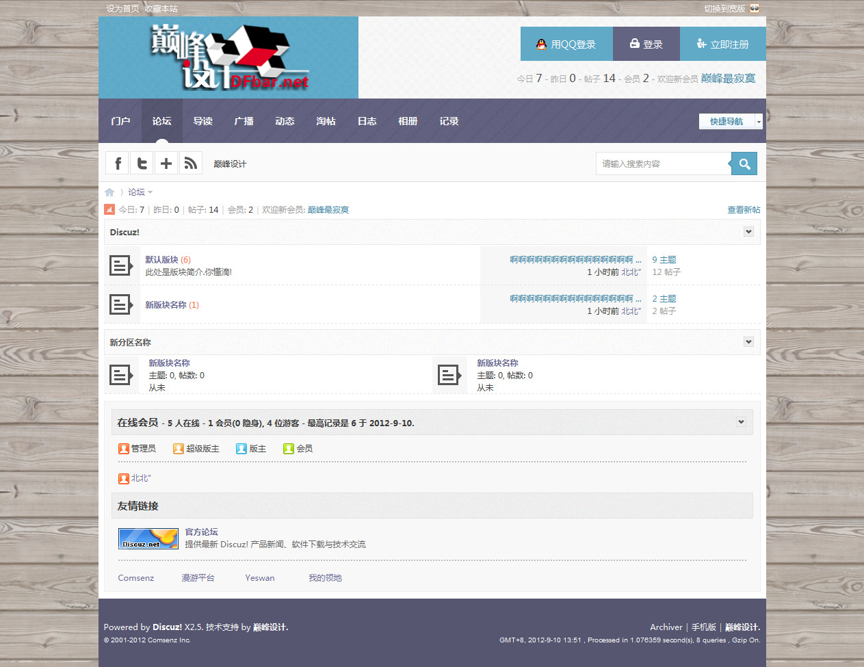This screenshot has height=667, width=864.
Task: Click the 巅峰设计 text beside social icons
Action: click(x=230, y=164)
